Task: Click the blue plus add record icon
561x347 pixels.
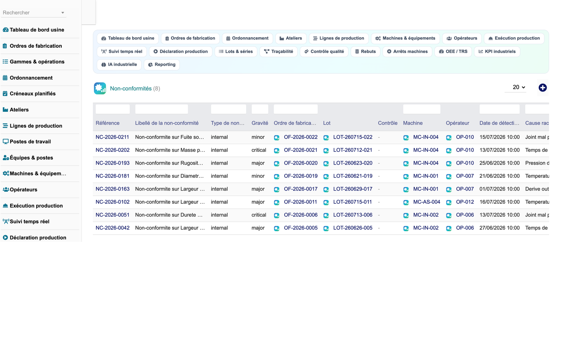Action: (x=542, y=88)
